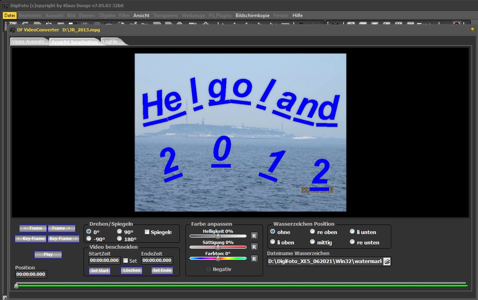478x300 pixels.
Task: Select re unten watermark position
Action: tap(352, 242)
